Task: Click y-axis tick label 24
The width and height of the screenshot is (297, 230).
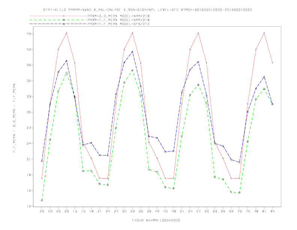Action: point(28,144)
